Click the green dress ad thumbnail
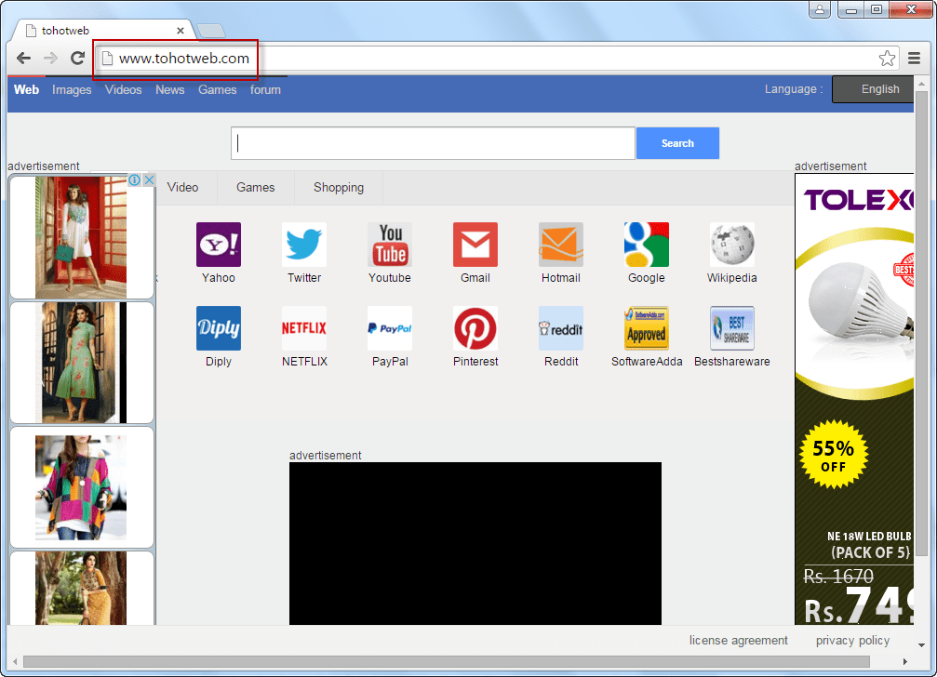 click(x=81, y=363)
